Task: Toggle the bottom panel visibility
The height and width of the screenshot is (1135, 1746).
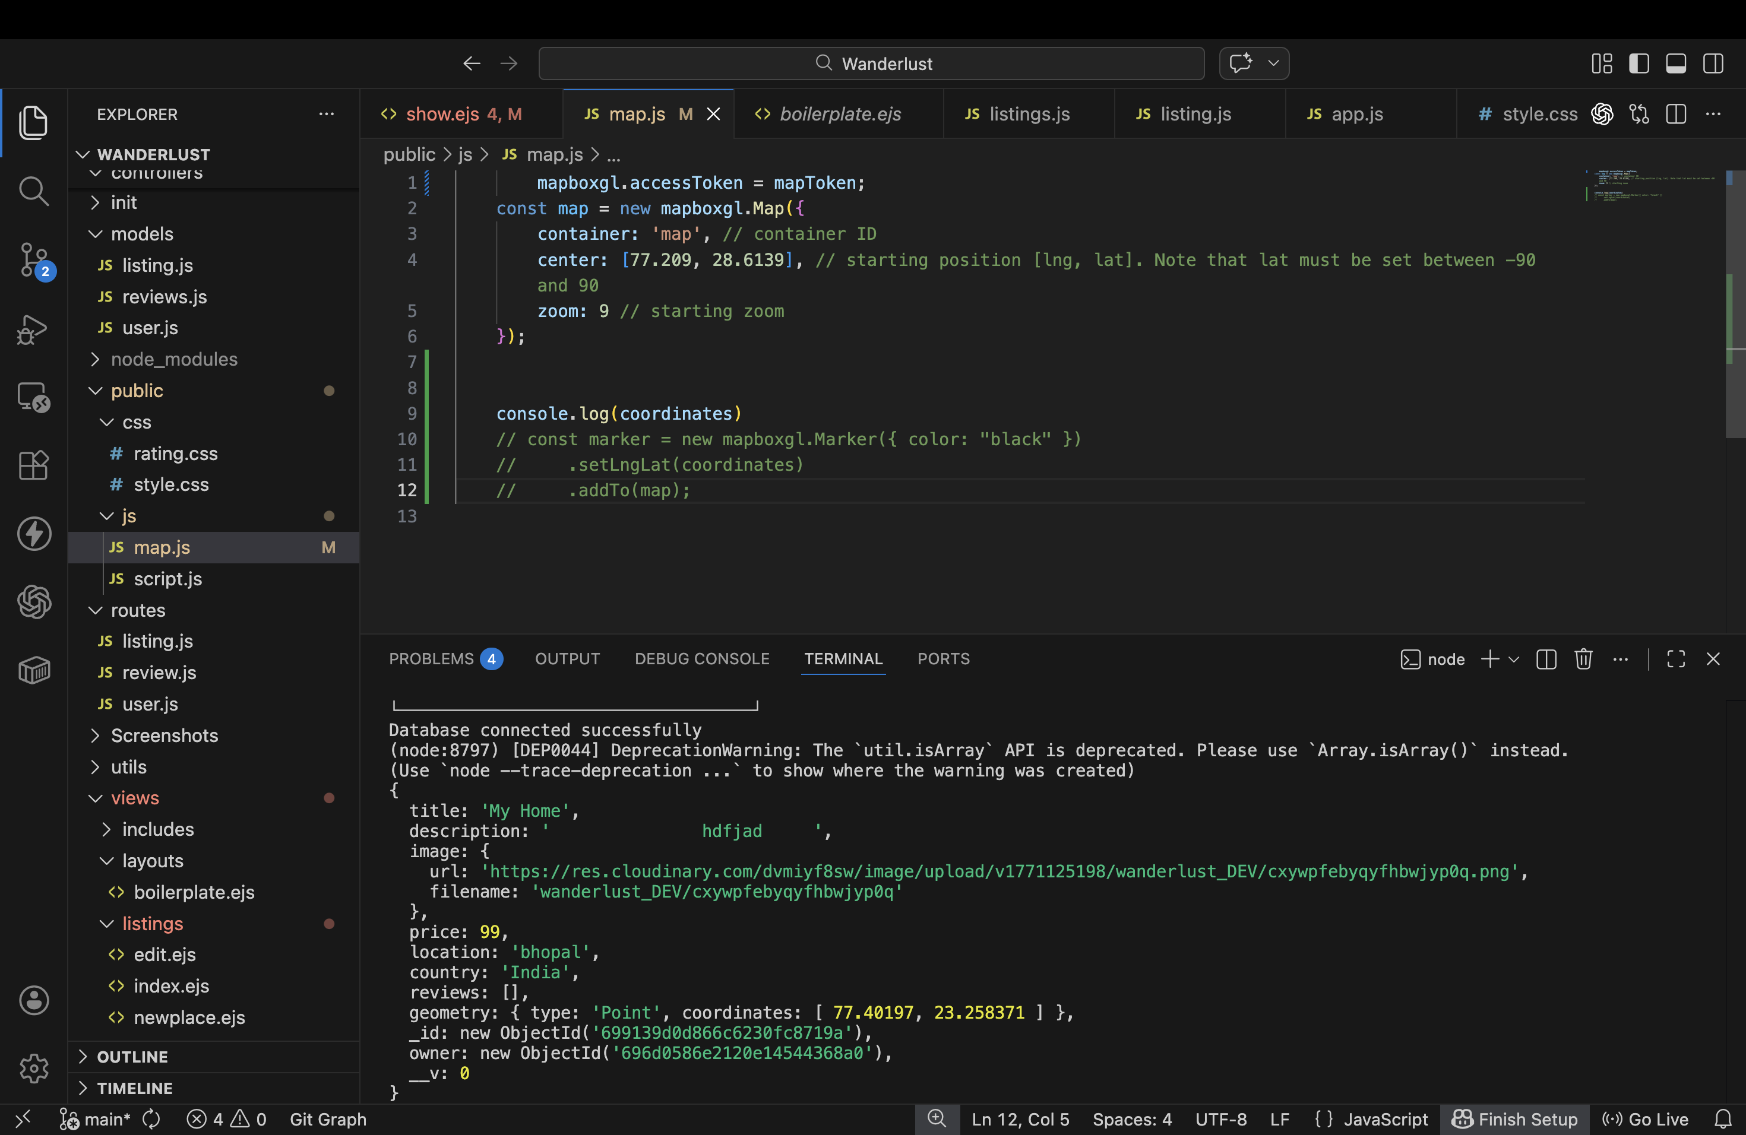Action: coord(1677,64)
